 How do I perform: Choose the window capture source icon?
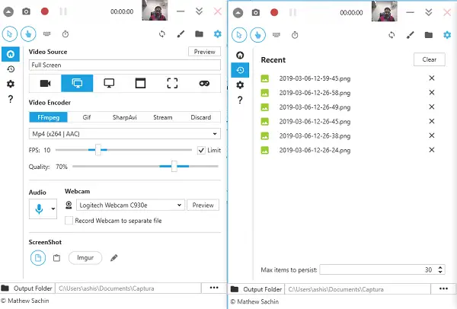[x=140, y=84]
